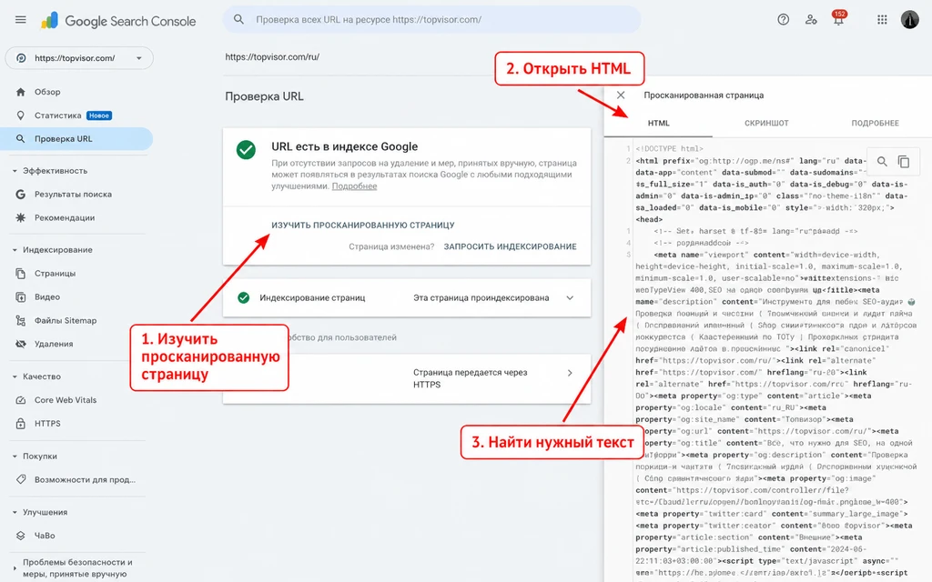The image size is (932, 582).
Task: Click the Просканированная страница panel title
Action: [704, 95]
